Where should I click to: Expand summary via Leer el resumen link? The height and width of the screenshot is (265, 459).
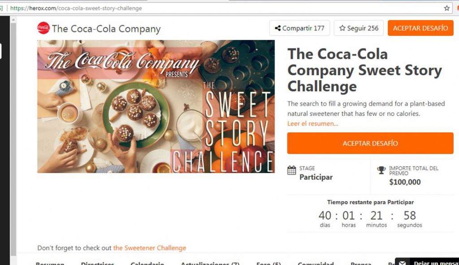(313, 124)
